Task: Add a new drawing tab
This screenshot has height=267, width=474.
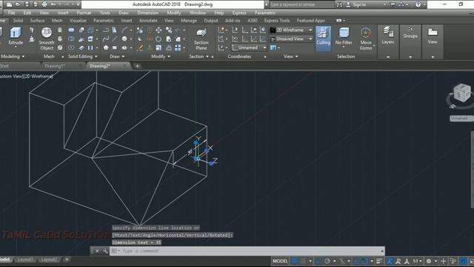Action: click(137, 66)
